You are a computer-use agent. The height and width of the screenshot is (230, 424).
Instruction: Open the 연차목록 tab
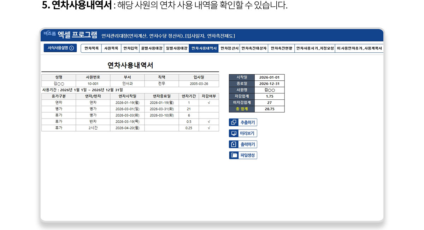92,48
